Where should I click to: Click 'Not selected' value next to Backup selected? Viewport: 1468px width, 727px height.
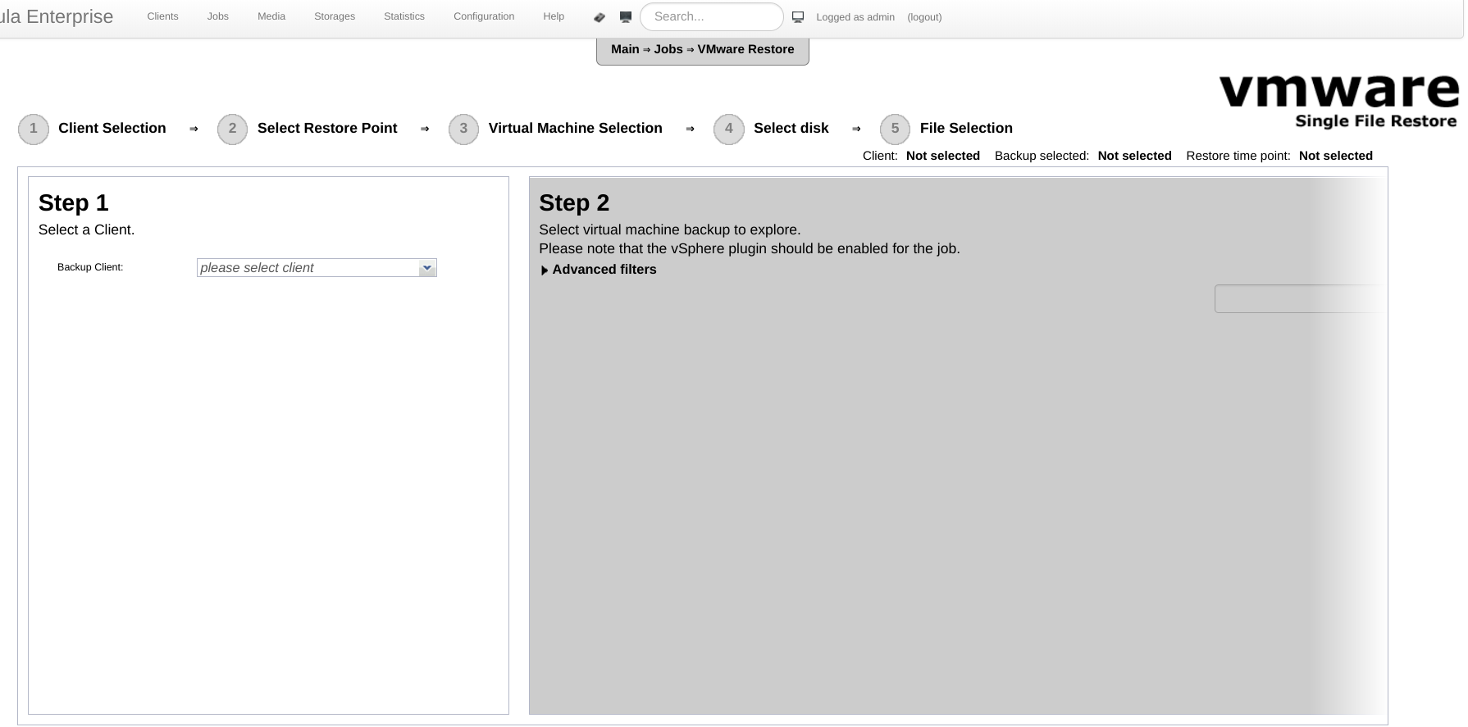1134,156
